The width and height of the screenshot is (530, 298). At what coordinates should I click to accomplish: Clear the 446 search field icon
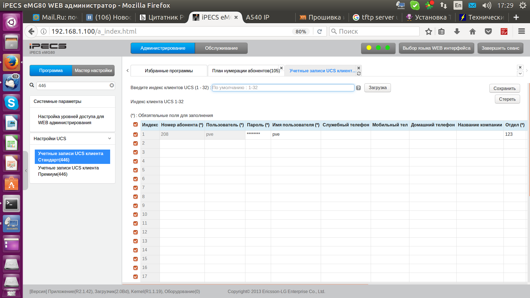coord(112,86)
